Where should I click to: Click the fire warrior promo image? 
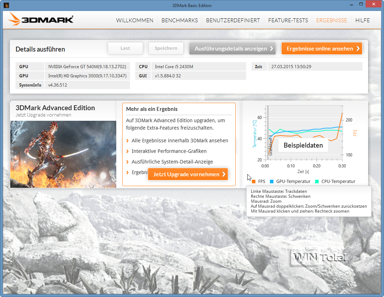[x=63, y=154]
